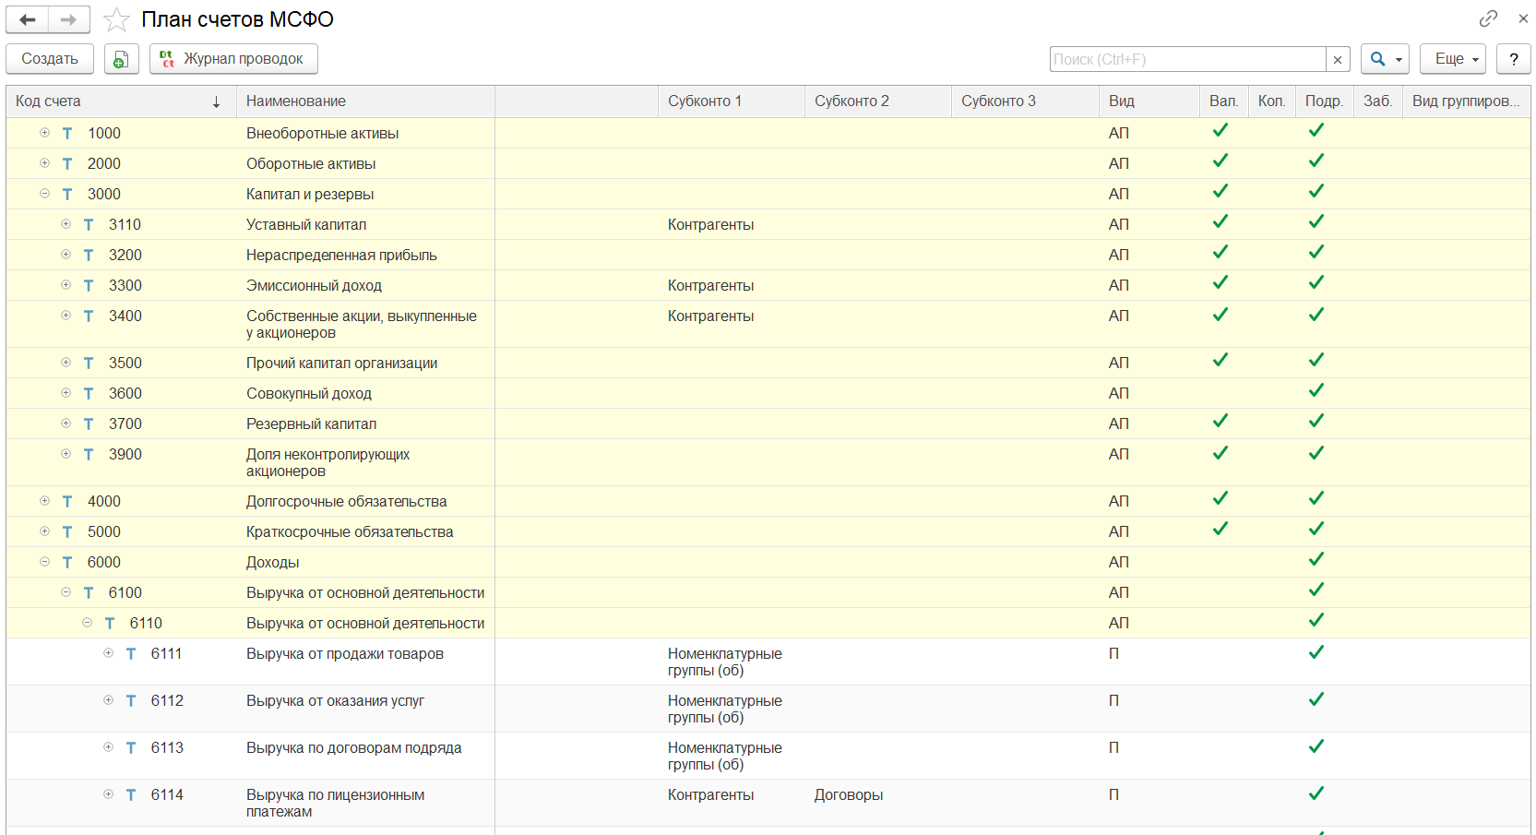Go forward with the right arrow button
Image resolution: width=1536 pixels, height=835 pixels.
[x=69, y=19]
